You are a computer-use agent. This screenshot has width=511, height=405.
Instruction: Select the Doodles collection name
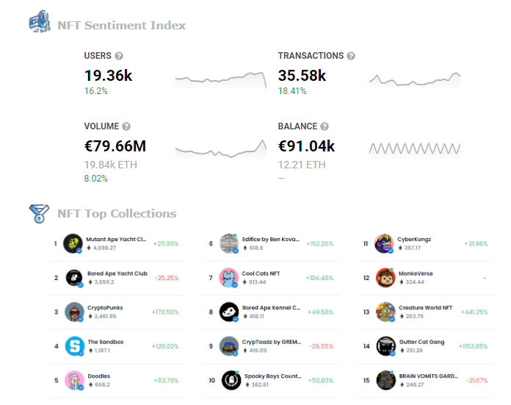click(98, 376)
